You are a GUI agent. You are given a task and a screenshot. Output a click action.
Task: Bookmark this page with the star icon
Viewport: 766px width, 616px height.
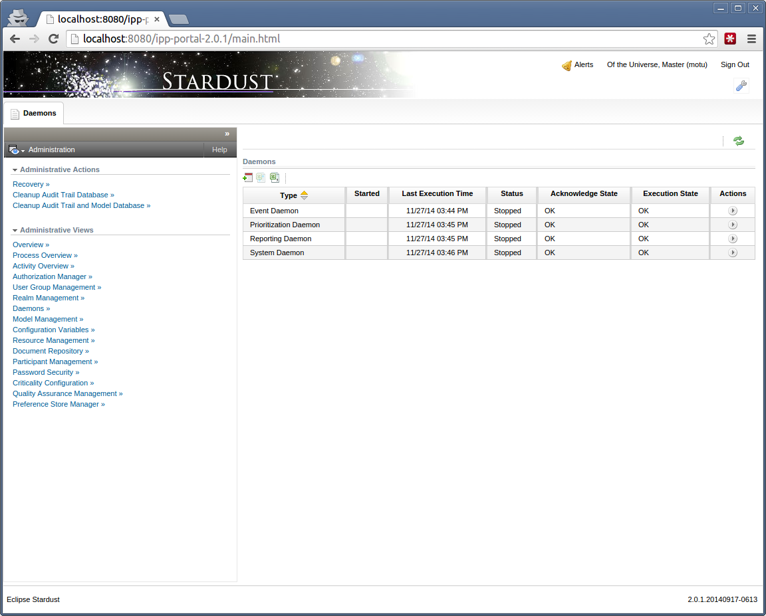(x=709, y=39)
